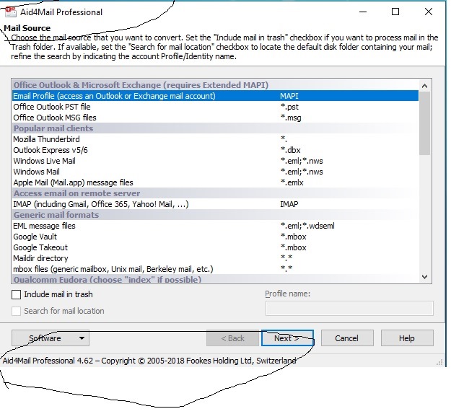The height and width of the screenshot is (414, 451).
Task: Choose EML message files format
Action: click(x=215, y=226)
